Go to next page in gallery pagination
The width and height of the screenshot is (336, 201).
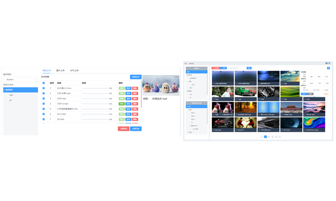click(x=280, y=137)
